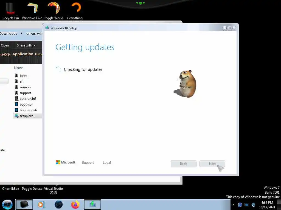Open the file explorer taskbar button
281x210 pixels.
24,205
